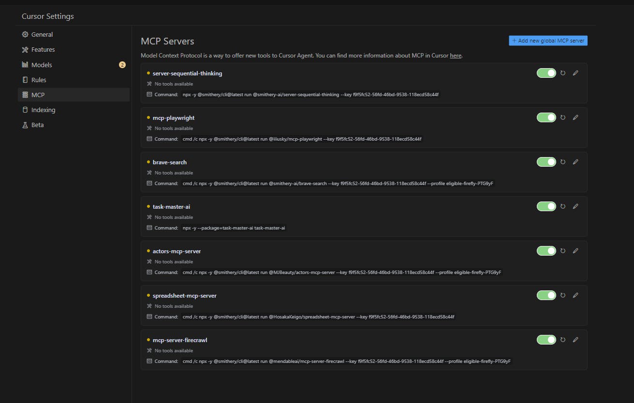Edit the mcp-server-firecrawl entry
Image resolution: width=634 pixels, height=403 pixels.
pos(575,340)
